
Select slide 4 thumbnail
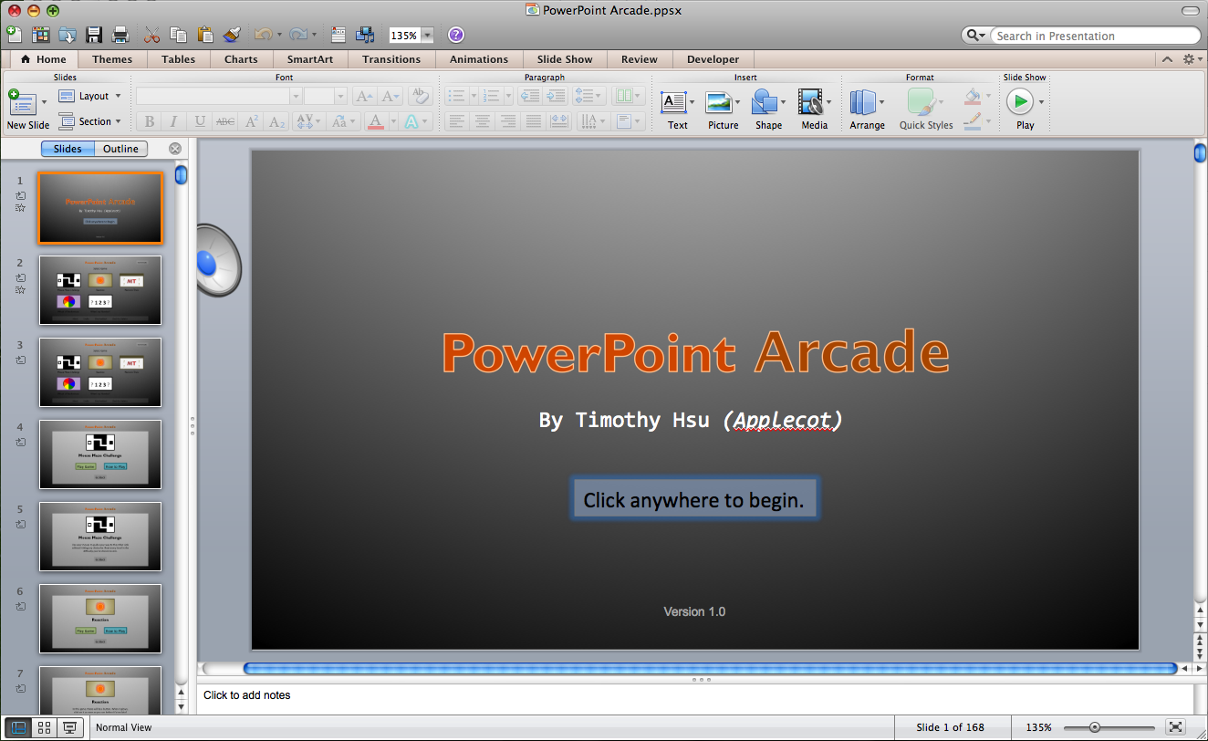tap(100, 454)
